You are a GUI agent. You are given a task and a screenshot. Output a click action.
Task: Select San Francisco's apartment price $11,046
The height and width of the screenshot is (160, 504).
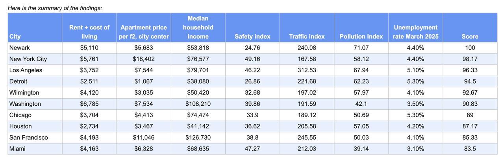pos(144,138)
